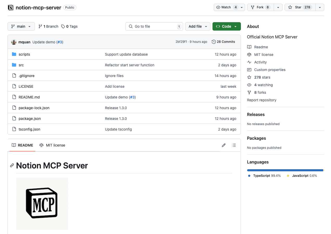The width and height of the screenshot is (331, 234).
Task: Open the 0 Tags page
Action: click(69, 26)
